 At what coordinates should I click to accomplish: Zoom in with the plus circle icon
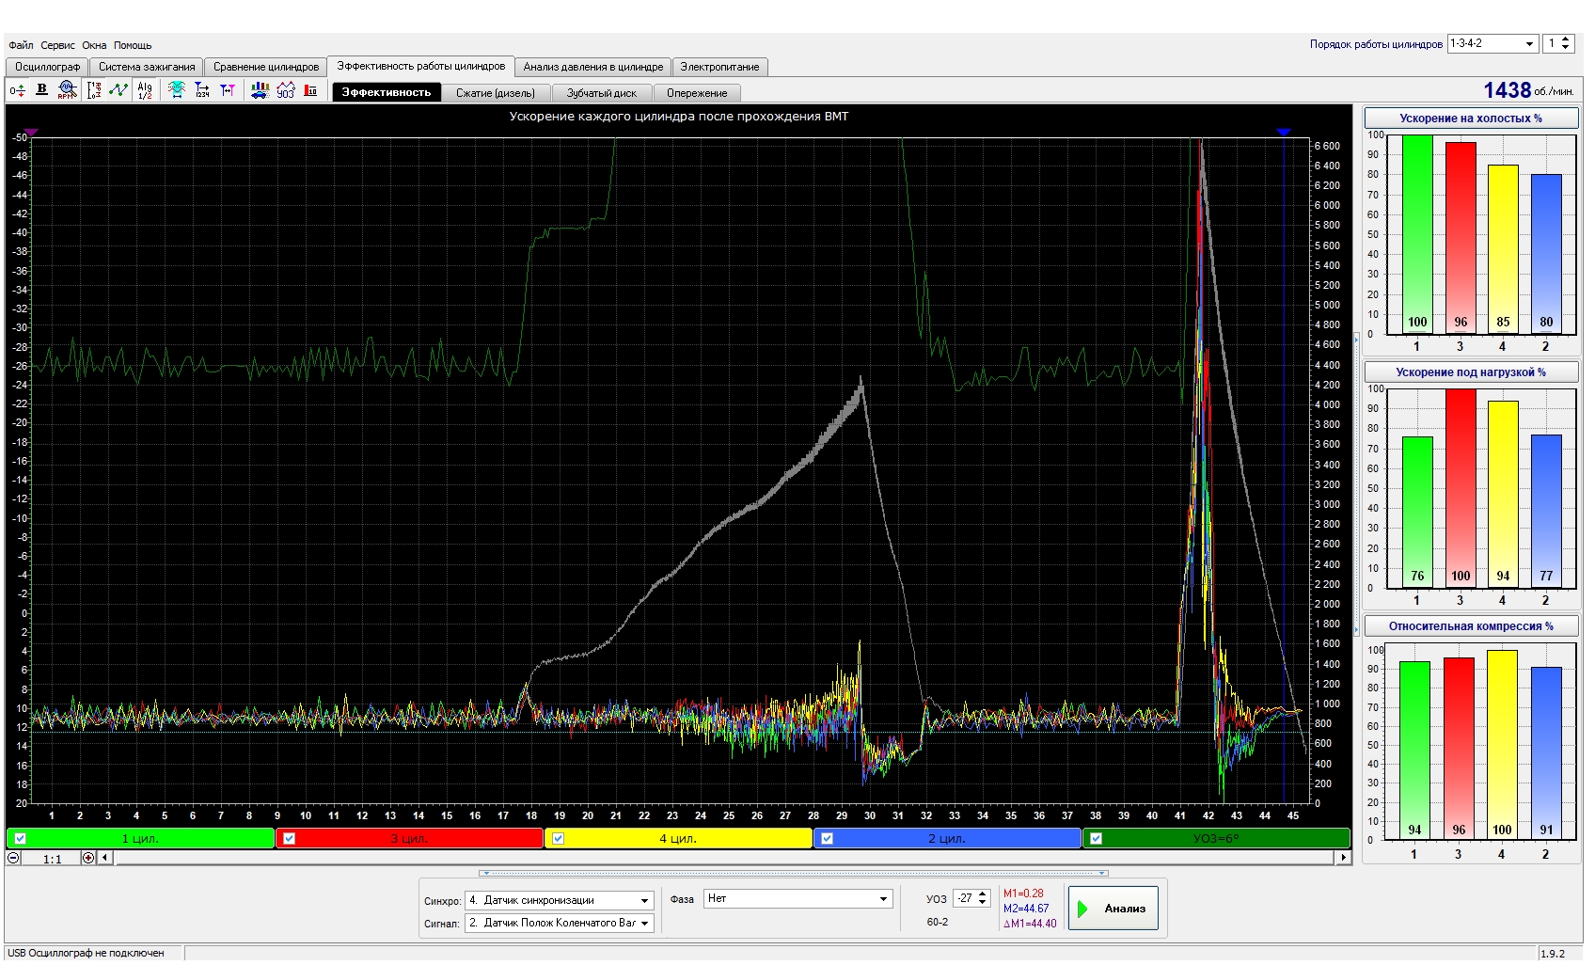click(88, 858)
